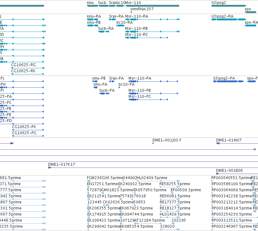Click the Msr-110-RB transcript label

point(136,29)
